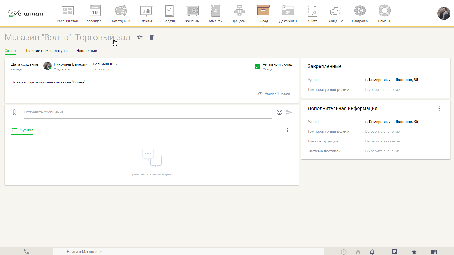Open Склад module

(x=263, y=14)
